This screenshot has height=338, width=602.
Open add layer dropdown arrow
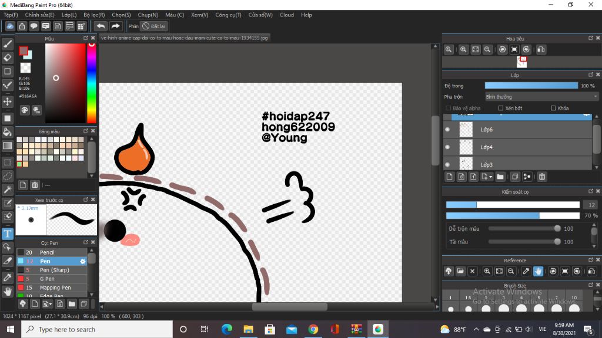[x=490, y=177]
